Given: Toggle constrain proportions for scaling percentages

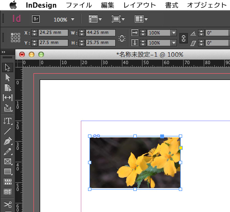Looking at the screenshot, I should (x=184, y=38).
